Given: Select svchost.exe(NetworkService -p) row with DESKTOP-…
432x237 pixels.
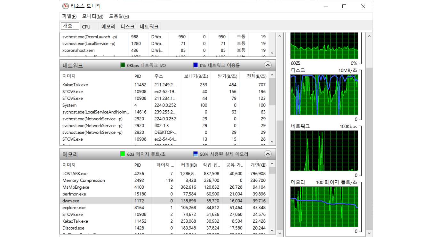Looking at the screenshot, I should tap(164, 132).
